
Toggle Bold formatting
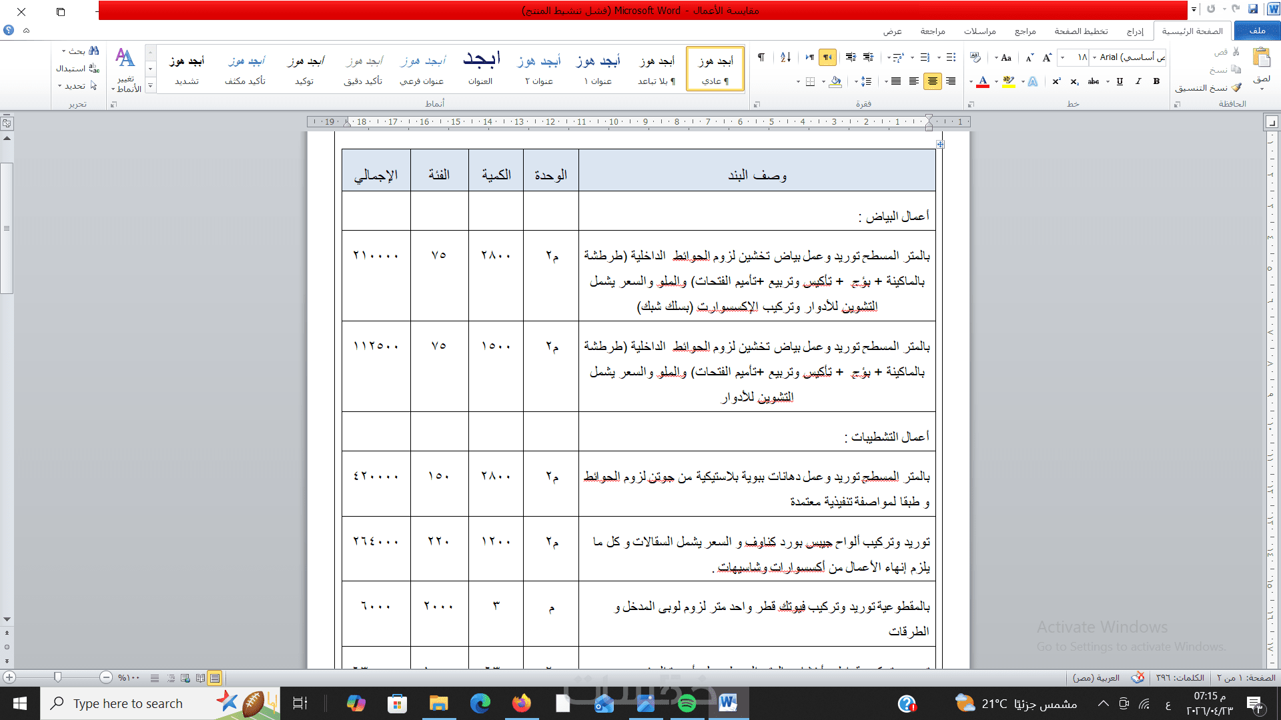(1156, 81)
